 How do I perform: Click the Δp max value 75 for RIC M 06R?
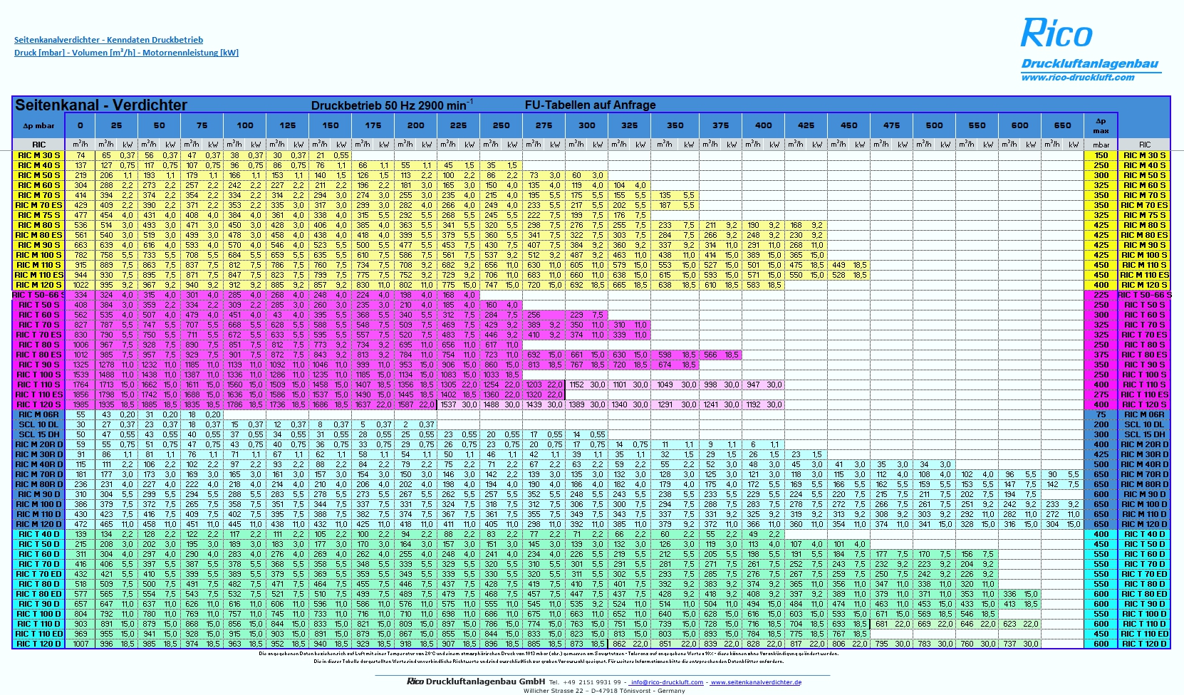point(1101,414)
